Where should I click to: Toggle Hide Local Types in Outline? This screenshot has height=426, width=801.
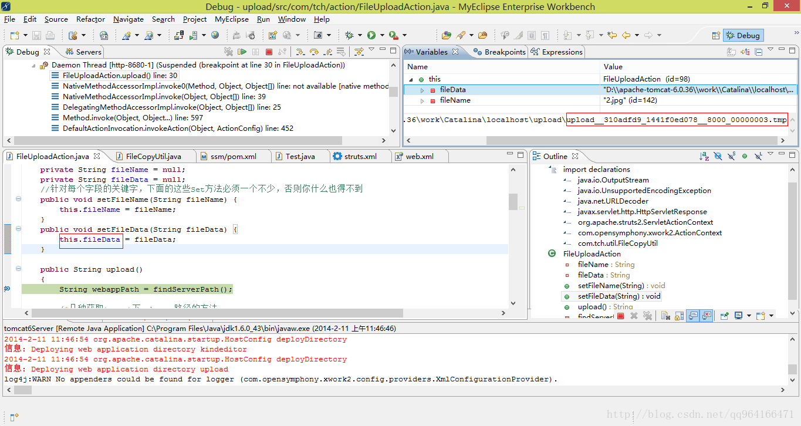click(x=758, y=156)
